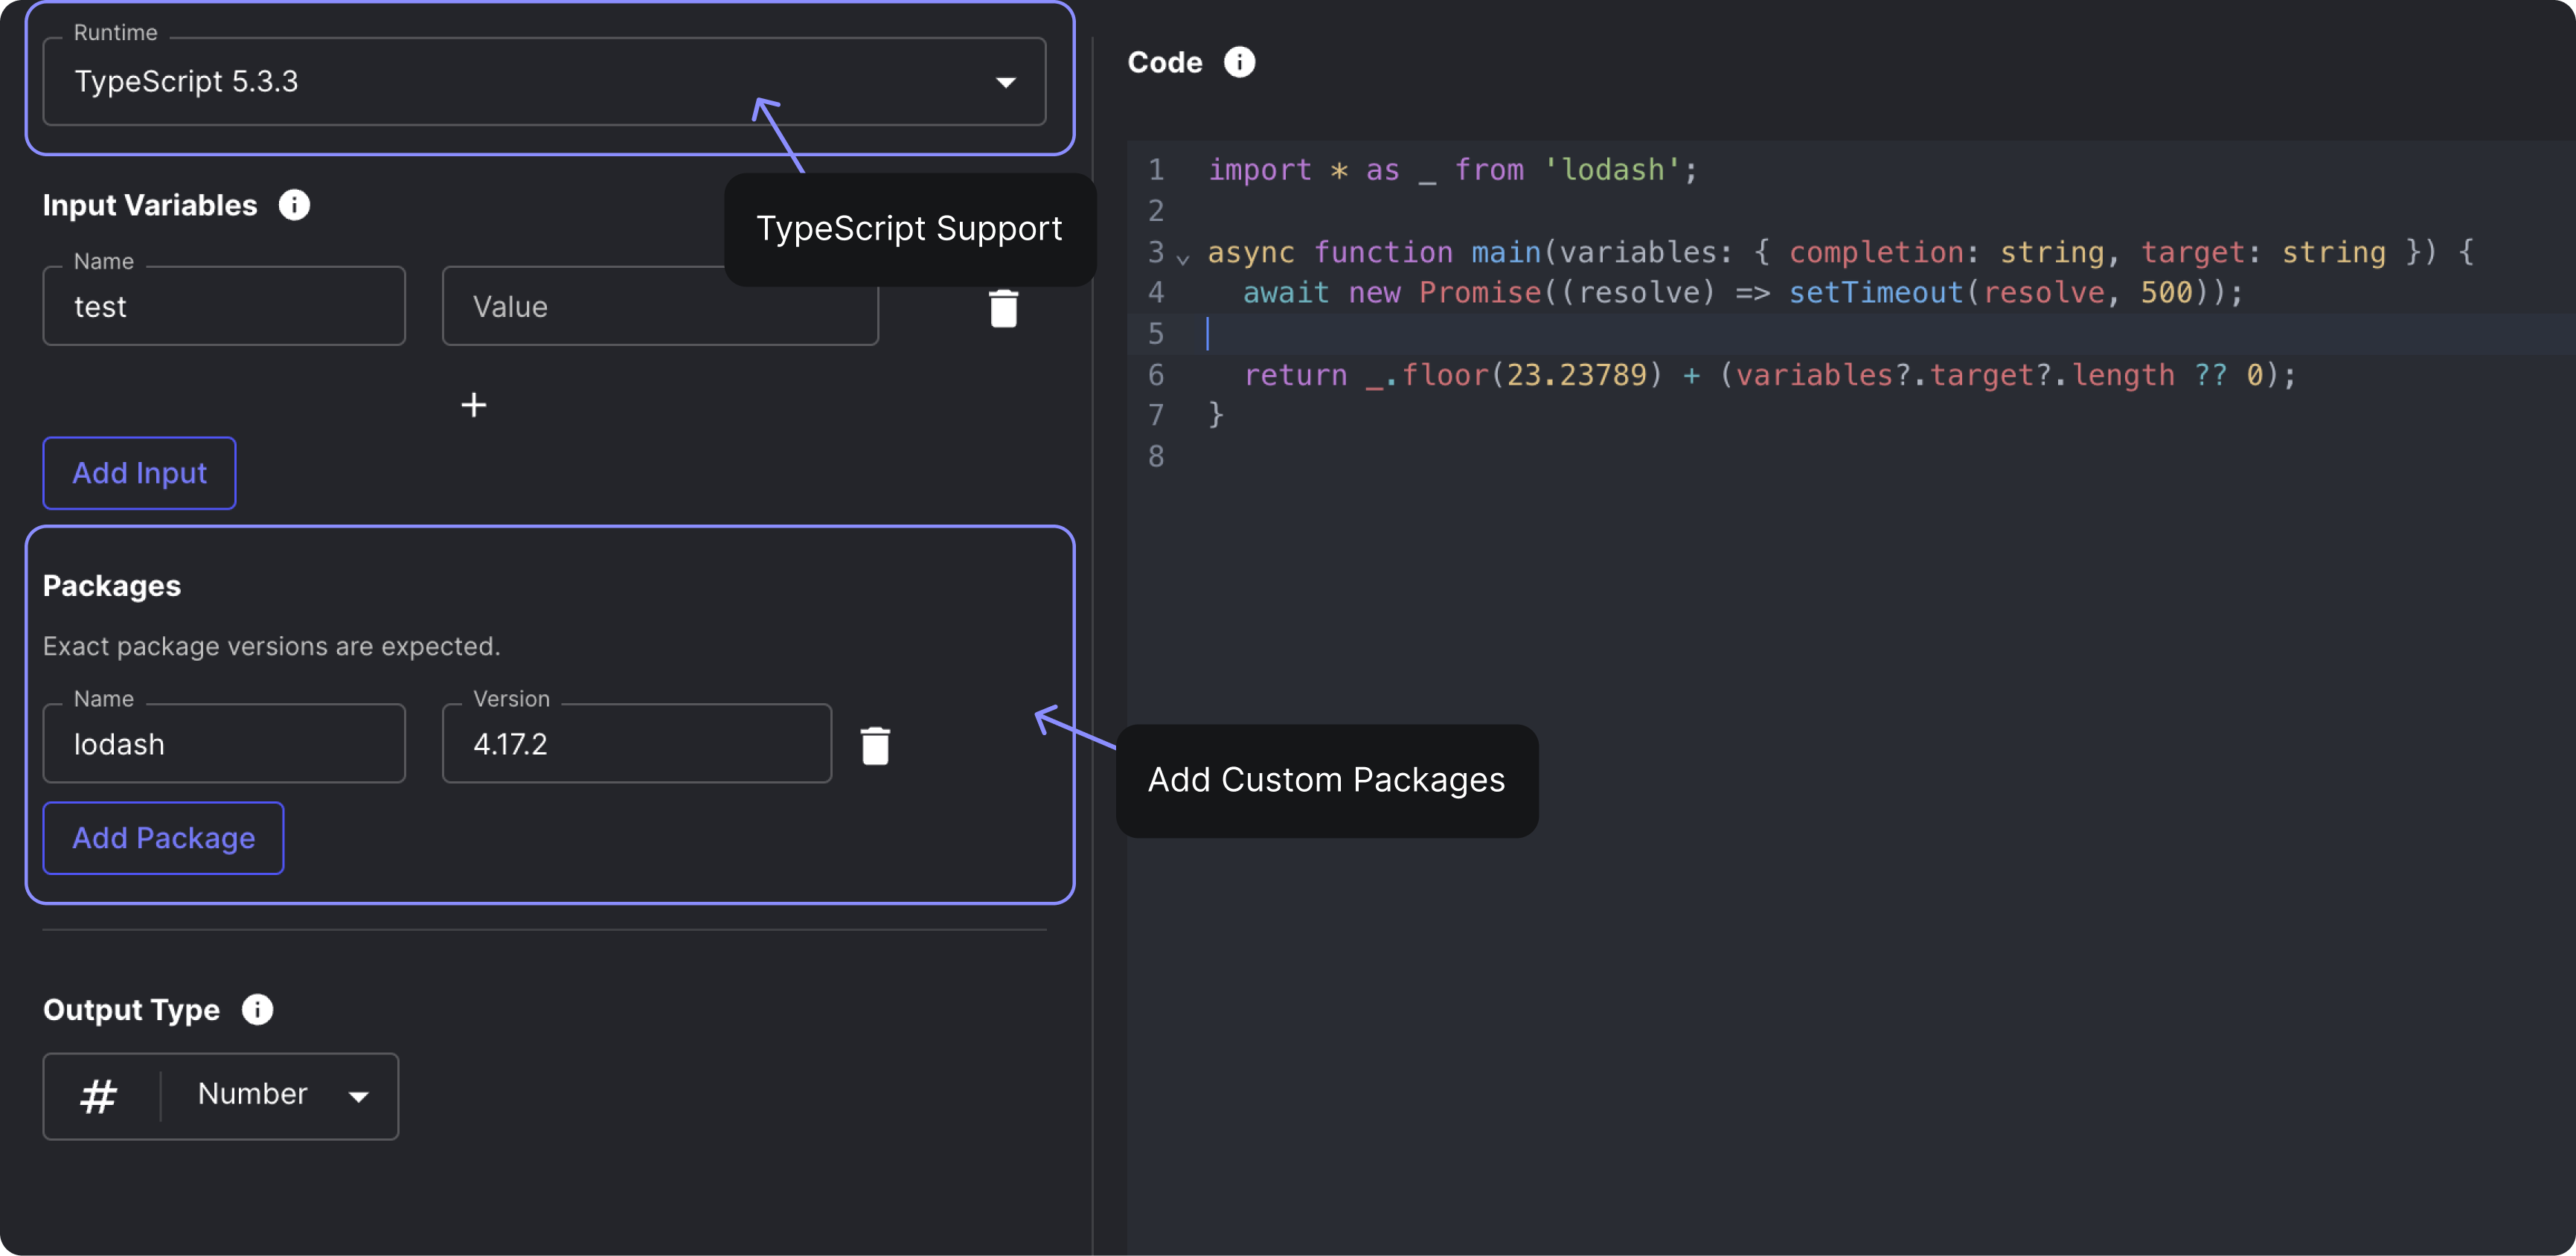2576x1256 pixels.
Task: Collapse the main function fold arrow
Action: pyautogui.click(x=1183, y=259)
